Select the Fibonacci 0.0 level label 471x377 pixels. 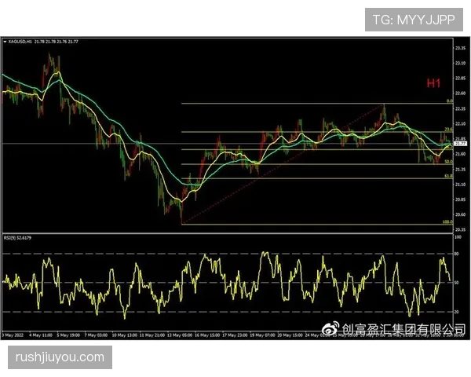(449, 101)
